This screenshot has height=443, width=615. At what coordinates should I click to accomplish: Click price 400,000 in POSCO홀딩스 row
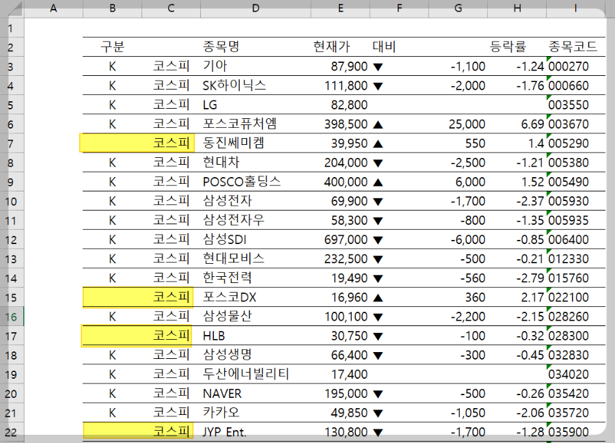(340, 182)
